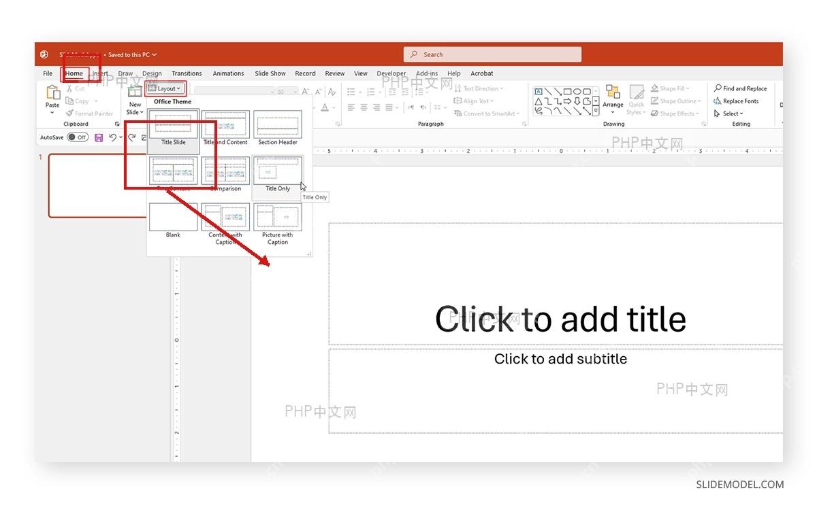Image resolution: width=817 pixels, height=505 pixels.
Task: Click the Search box in title bar
Action: point(492,54)
